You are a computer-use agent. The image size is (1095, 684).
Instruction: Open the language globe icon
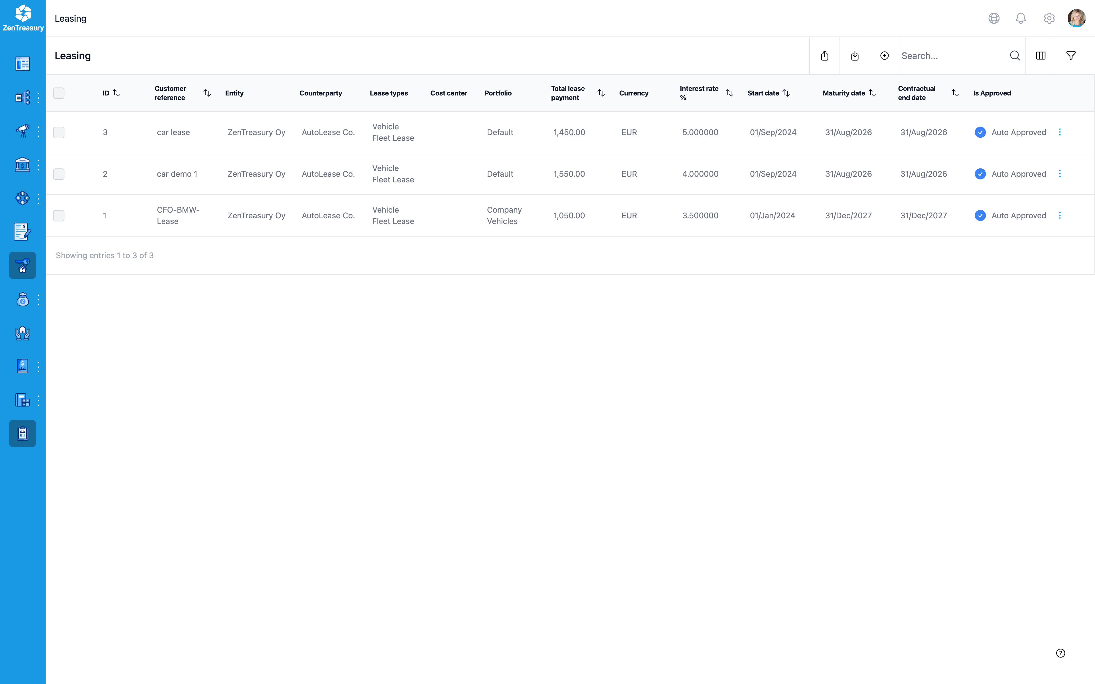pos(994,18)
